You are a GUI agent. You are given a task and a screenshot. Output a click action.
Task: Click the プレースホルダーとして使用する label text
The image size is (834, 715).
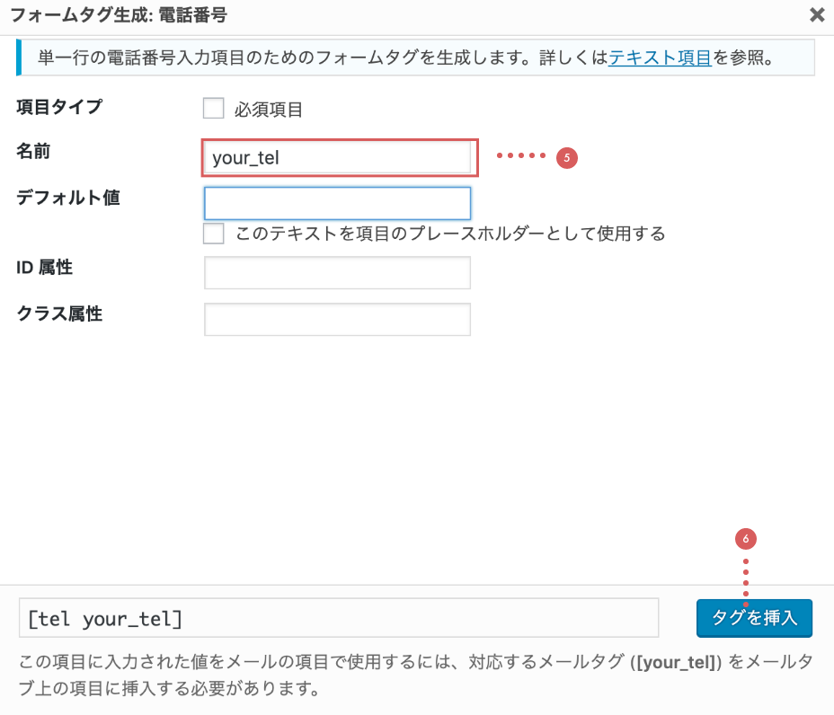(x=450, y=234)
